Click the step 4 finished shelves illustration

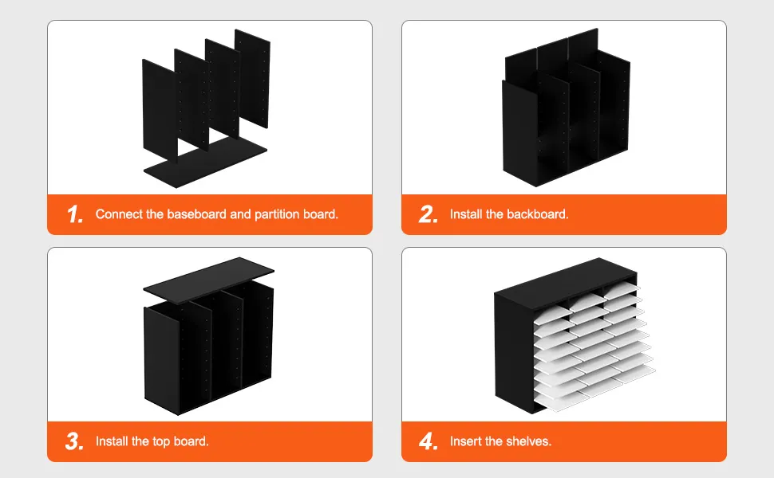point(575,335)
